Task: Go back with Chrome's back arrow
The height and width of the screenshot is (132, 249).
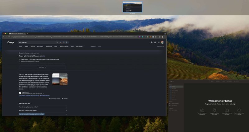Action: pos(4,37)
